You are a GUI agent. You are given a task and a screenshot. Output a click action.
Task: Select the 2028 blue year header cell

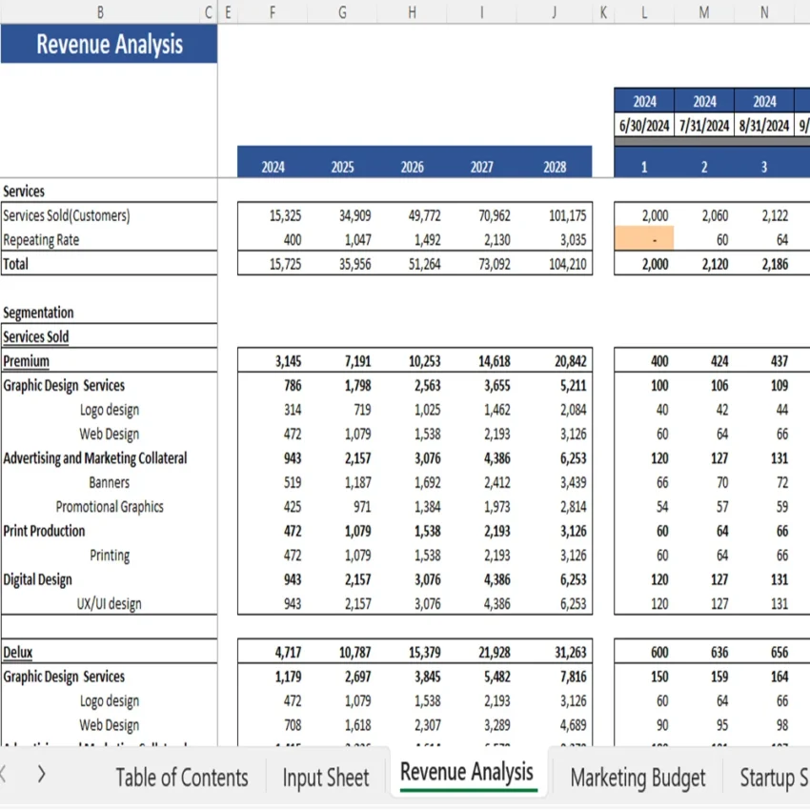[x=553, y=165]
